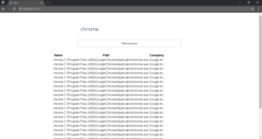Restore down the browser window
The width and height of the screenshot is (262, 139).
coord(249,3)
